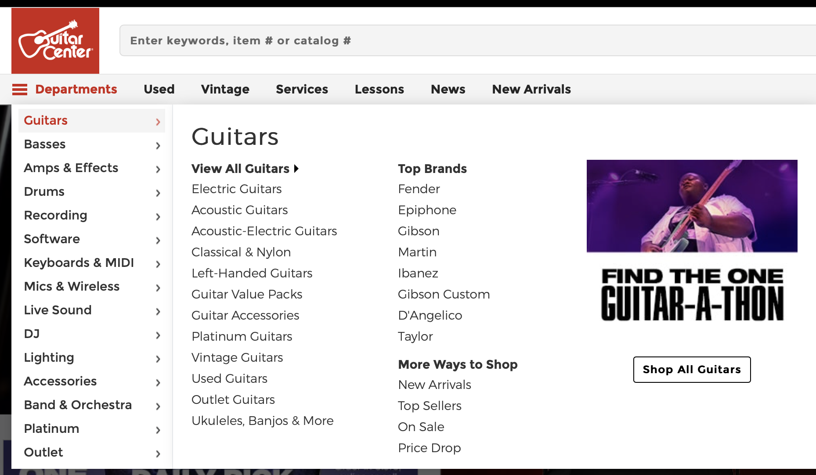Screen dimensions: 816x475
Task: Expand the Amps & Effects chevron
Action: (158, 169)
